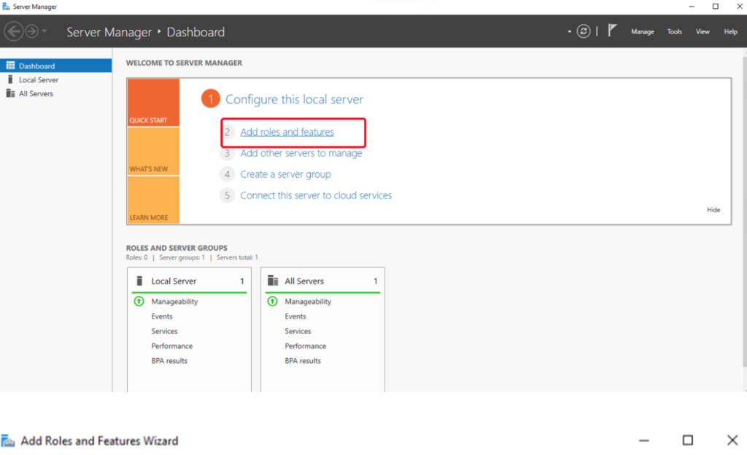Open the notifications flag icon
The image size is (747, 455).
(613, 31)
